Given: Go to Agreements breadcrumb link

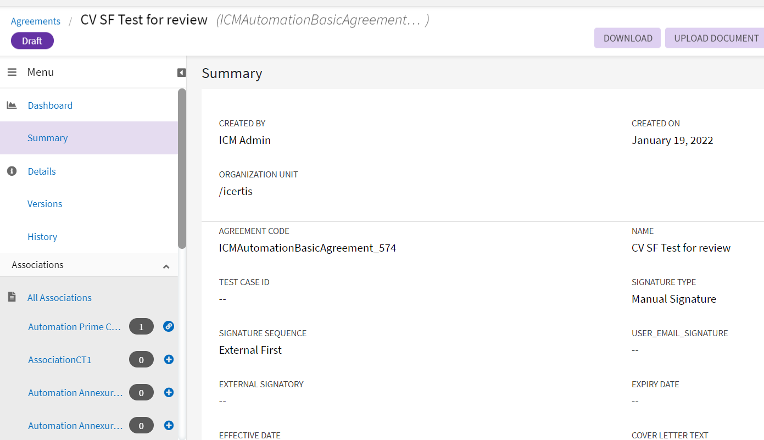Looking at the screenshot, I should click(36, 21).
